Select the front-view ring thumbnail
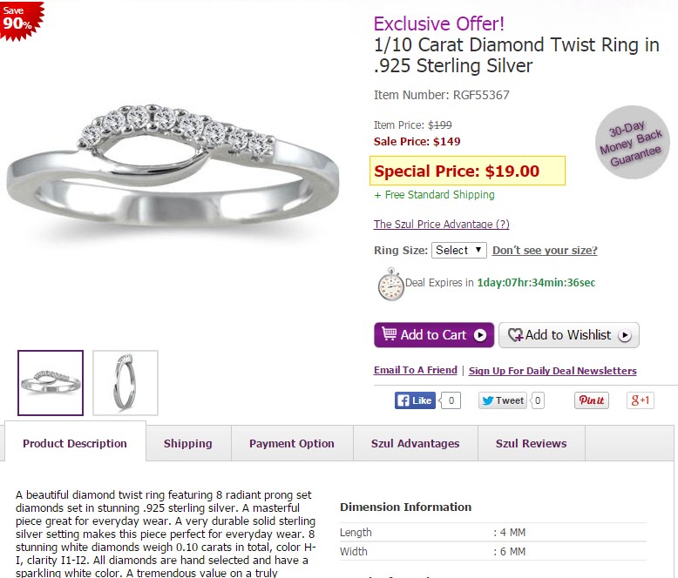Image resolution: width=678 pixels, height=578 pixels. pyautogui.click(x=51, y=383)
